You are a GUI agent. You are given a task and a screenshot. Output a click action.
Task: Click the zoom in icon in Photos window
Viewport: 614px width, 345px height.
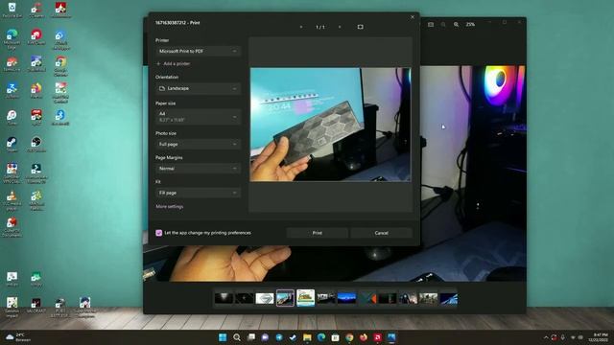point(457,24)
